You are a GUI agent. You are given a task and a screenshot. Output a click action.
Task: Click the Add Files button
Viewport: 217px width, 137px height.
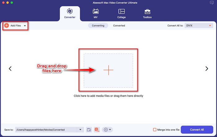click(x=15, y=26)
